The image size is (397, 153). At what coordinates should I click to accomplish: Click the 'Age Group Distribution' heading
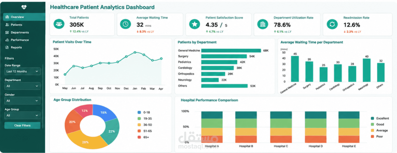pyautogui.click(x=72, y=100)
